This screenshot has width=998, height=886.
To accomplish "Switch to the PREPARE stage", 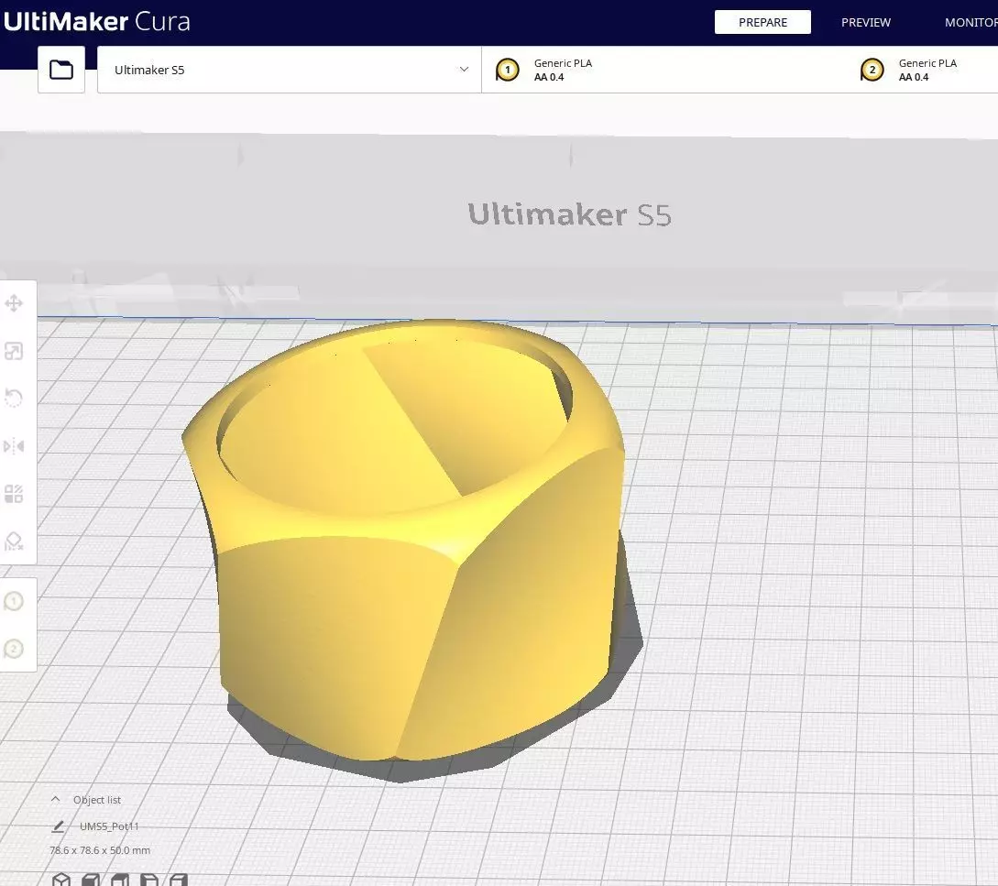I will click(762, 22).
